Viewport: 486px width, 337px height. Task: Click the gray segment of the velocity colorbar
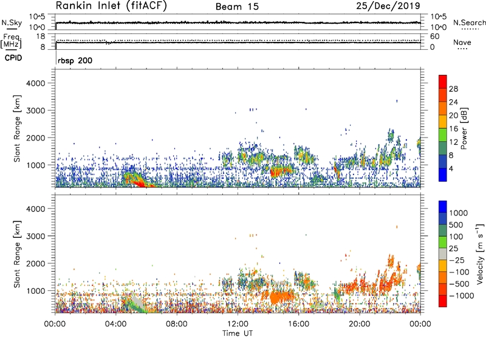point(443,254)
